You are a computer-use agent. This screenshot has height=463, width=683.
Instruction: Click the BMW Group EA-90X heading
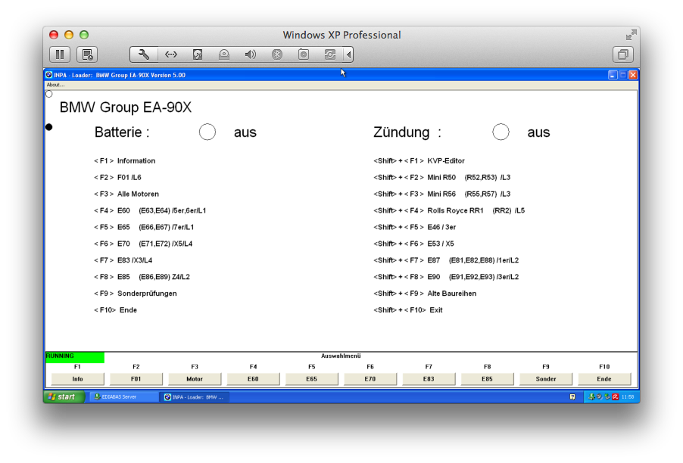tap(126, 107)
